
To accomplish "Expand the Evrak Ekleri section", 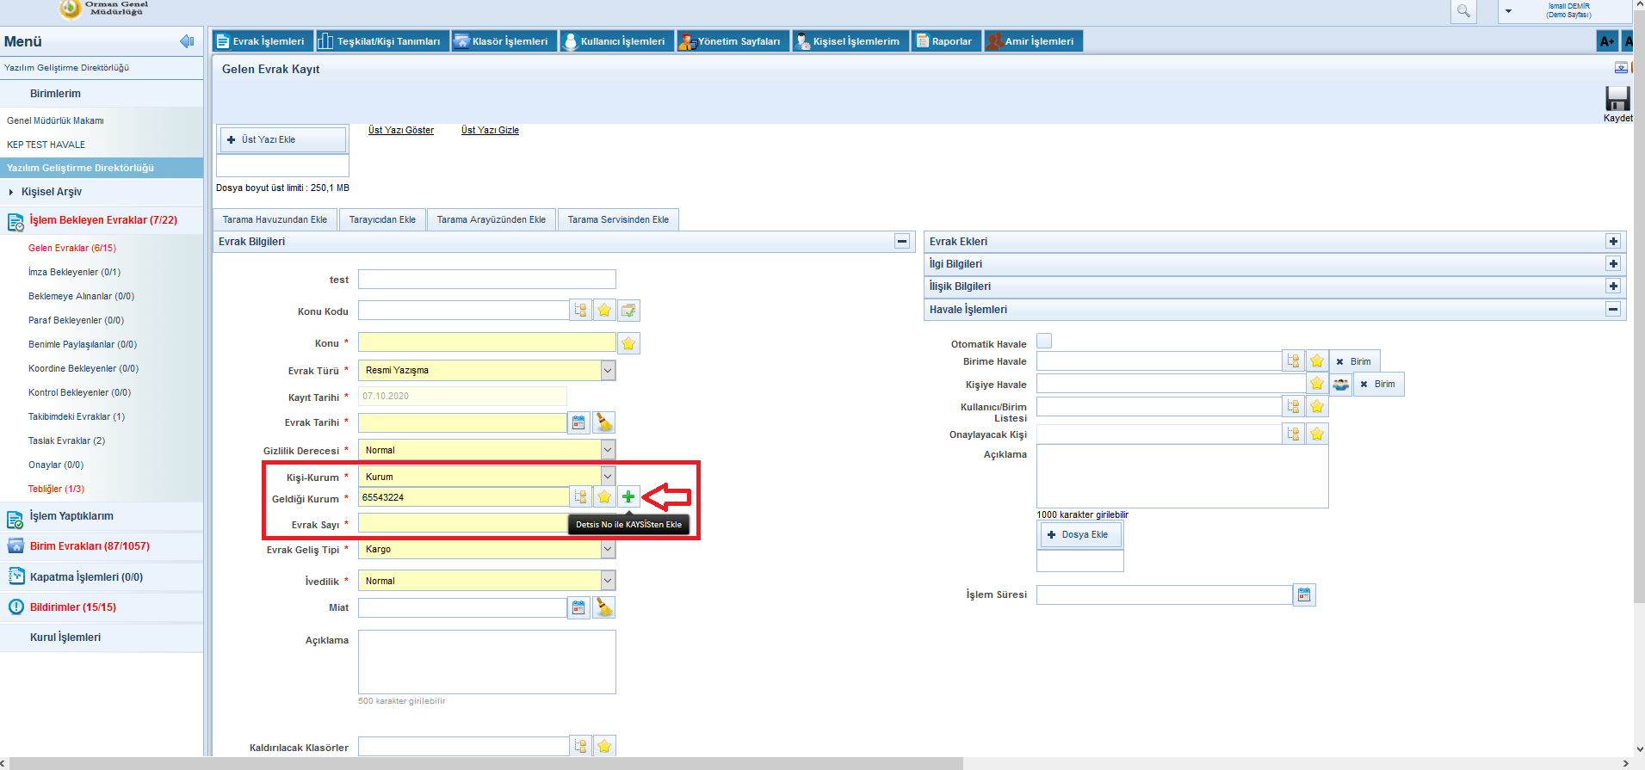I will click(x=1613, y=242).
